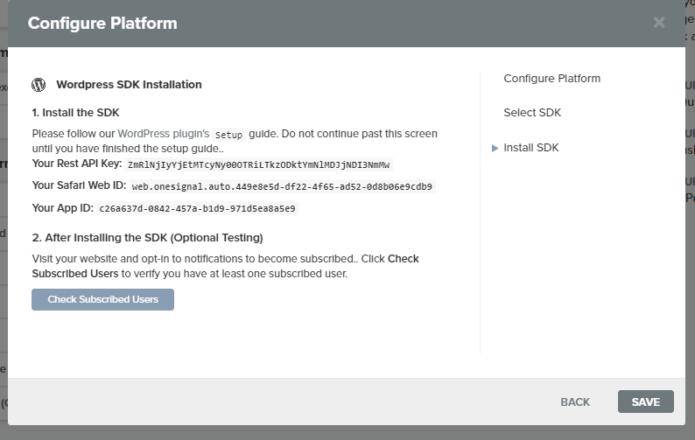Select the App ID value

click(197, 209)
